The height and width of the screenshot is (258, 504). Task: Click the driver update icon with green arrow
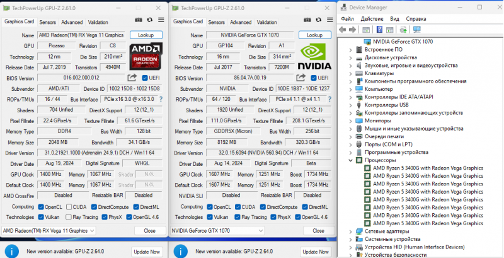tap(403, 30)
